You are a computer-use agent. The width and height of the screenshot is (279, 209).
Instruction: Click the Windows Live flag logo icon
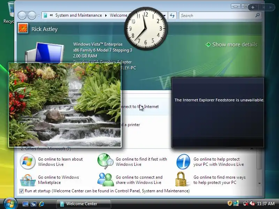pos(28,161)
